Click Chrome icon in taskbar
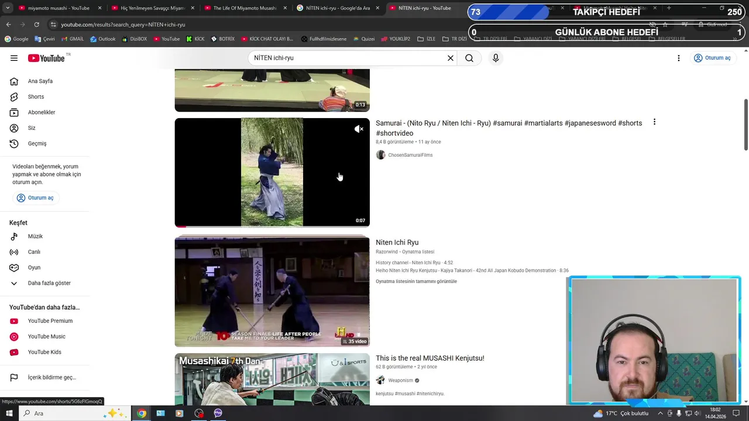This screenshot has width=749, height=421. 142,413
